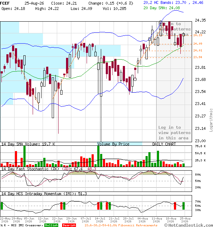Click the 75.8 K volume axis label
213x227 pixels.
(x=200, y=146)
